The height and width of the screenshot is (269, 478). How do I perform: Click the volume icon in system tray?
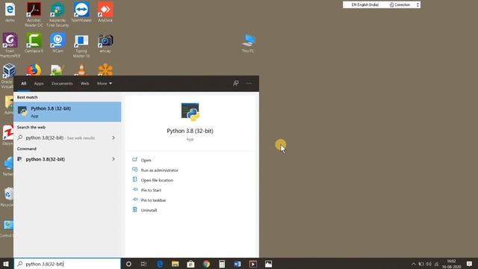(429, 264)
